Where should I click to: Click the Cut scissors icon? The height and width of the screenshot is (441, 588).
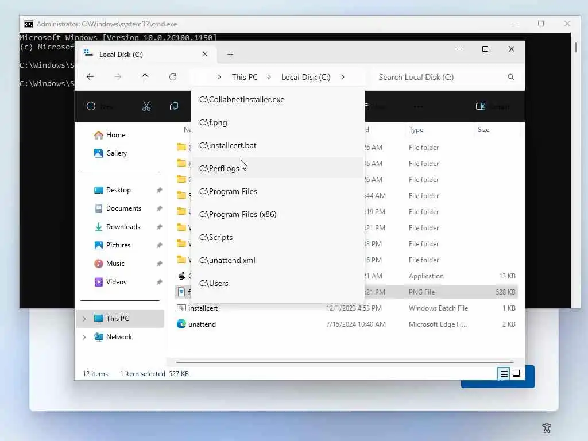pyautogui.click(x=146, y=106)
